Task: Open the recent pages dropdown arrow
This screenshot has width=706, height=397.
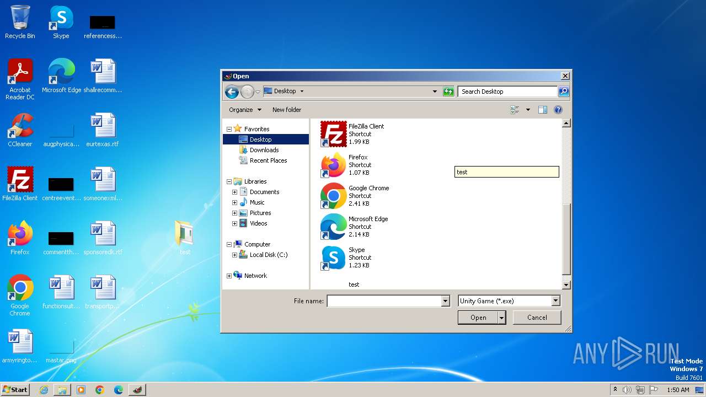Action: click(258, 92)
